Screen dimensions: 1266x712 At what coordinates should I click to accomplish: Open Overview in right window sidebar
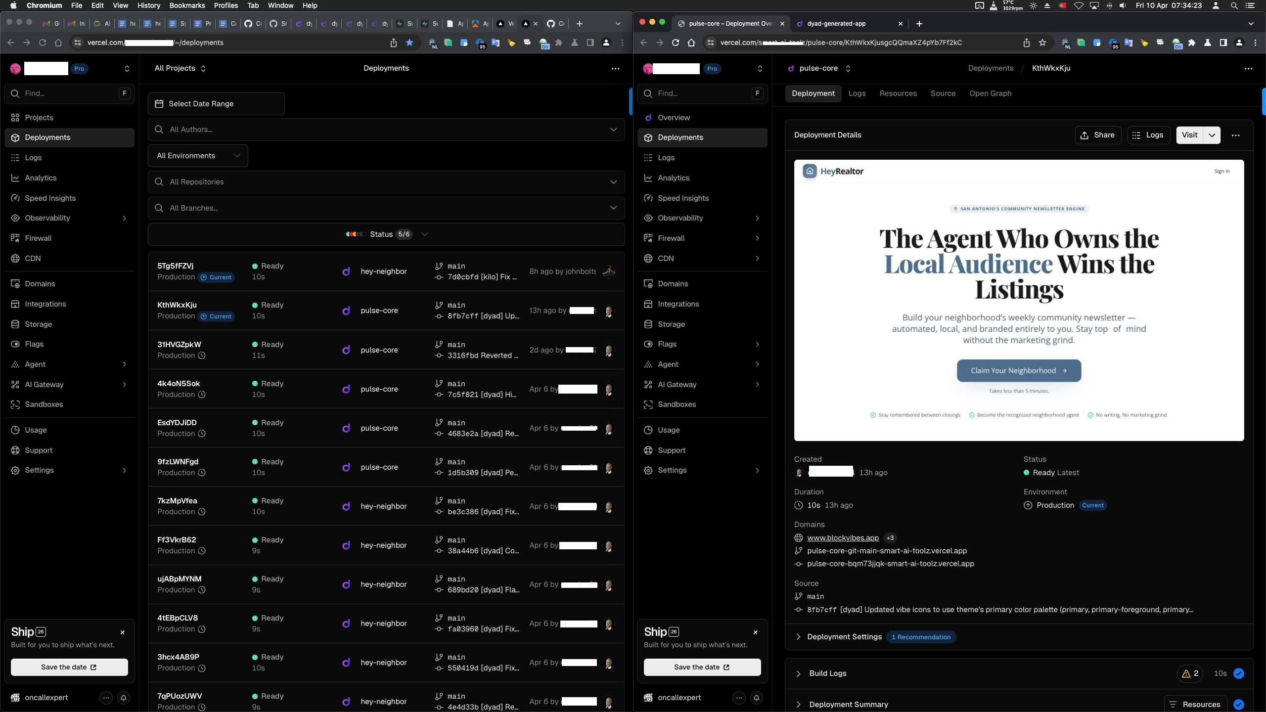click(702, 118)
